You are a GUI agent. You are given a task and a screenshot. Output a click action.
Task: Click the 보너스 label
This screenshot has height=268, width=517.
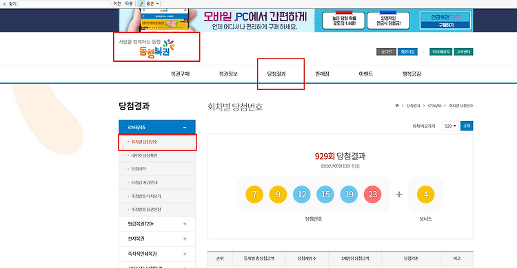(426, 219)
